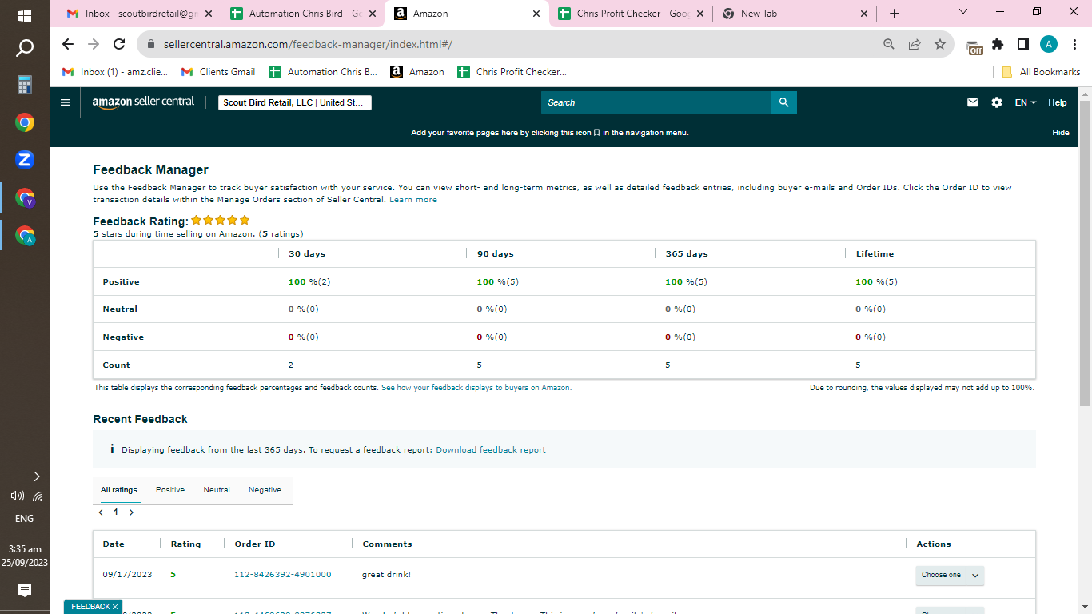
Task: Close the Amazon browser tab
Action: (x=536, y=14)
